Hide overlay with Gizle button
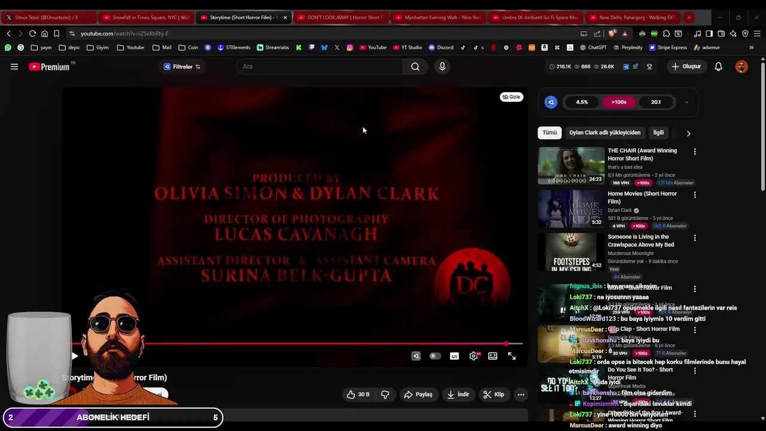 click(511, 97)
